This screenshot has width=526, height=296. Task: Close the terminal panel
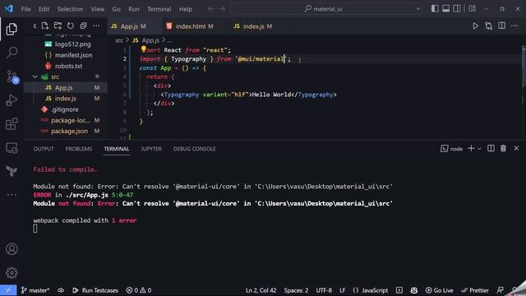tap(516, 148)
